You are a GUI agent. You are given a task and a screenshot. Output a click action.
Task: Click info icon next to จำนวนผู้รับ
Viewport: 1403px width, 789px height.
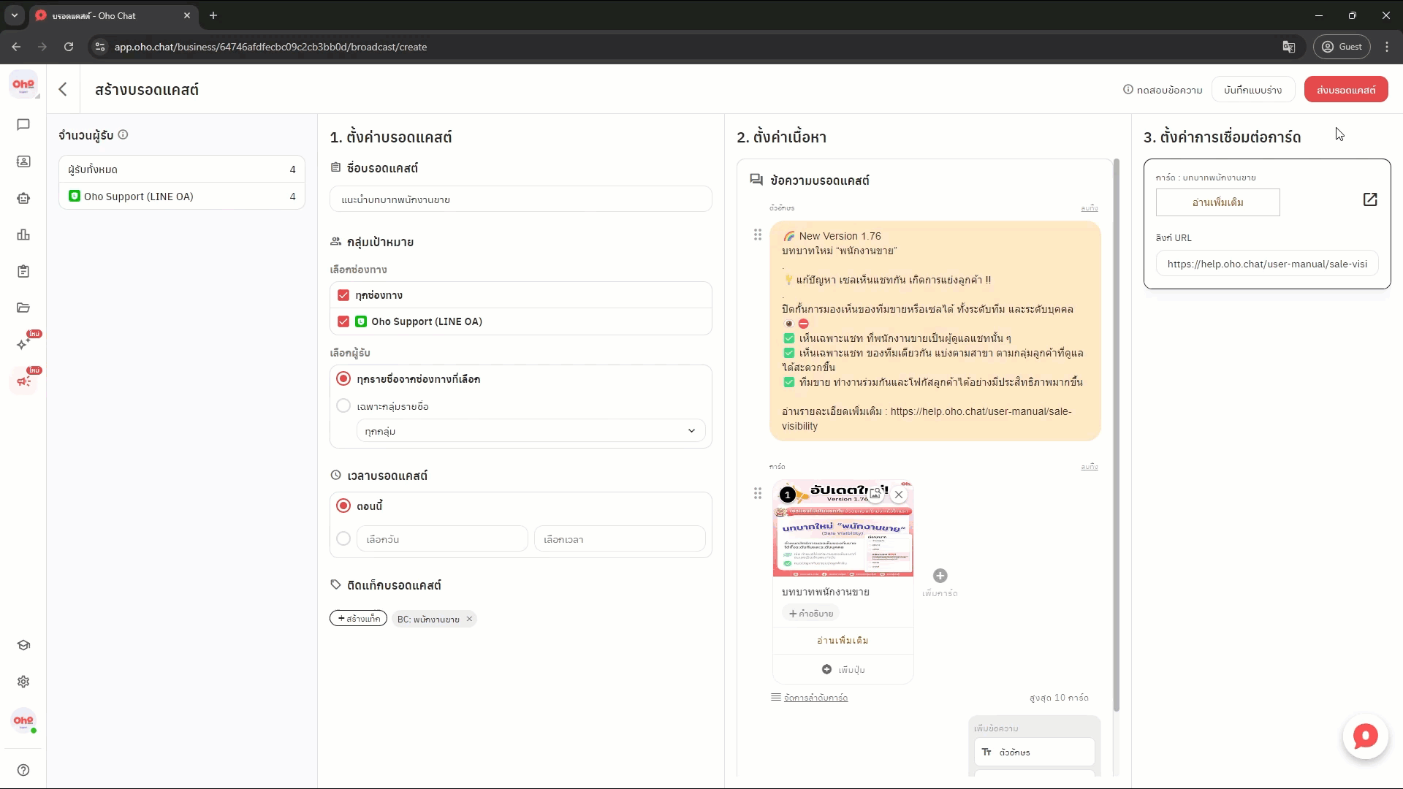pyautogui.click(x=123, y=134)
